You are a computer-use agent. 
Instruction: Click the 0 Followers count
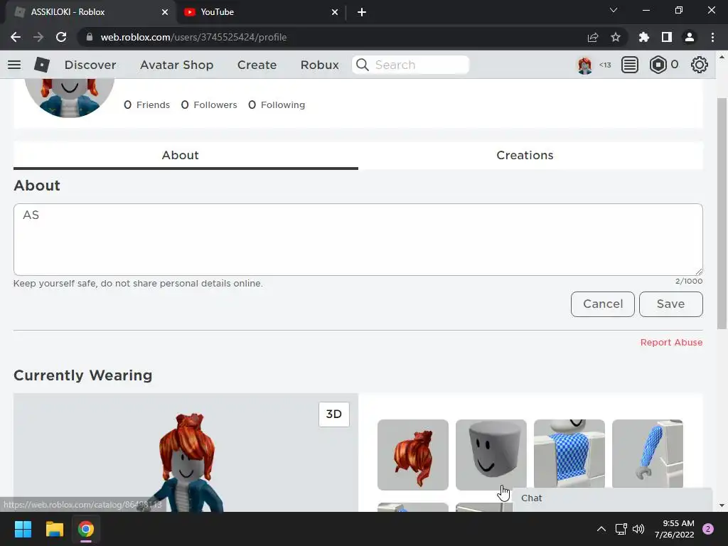(x=209, y=105)
